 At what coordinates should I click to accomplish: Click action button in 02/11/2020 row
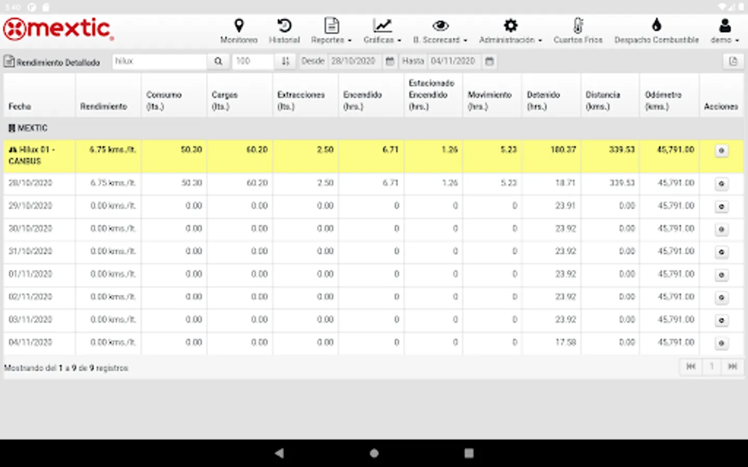click(722, 298)
